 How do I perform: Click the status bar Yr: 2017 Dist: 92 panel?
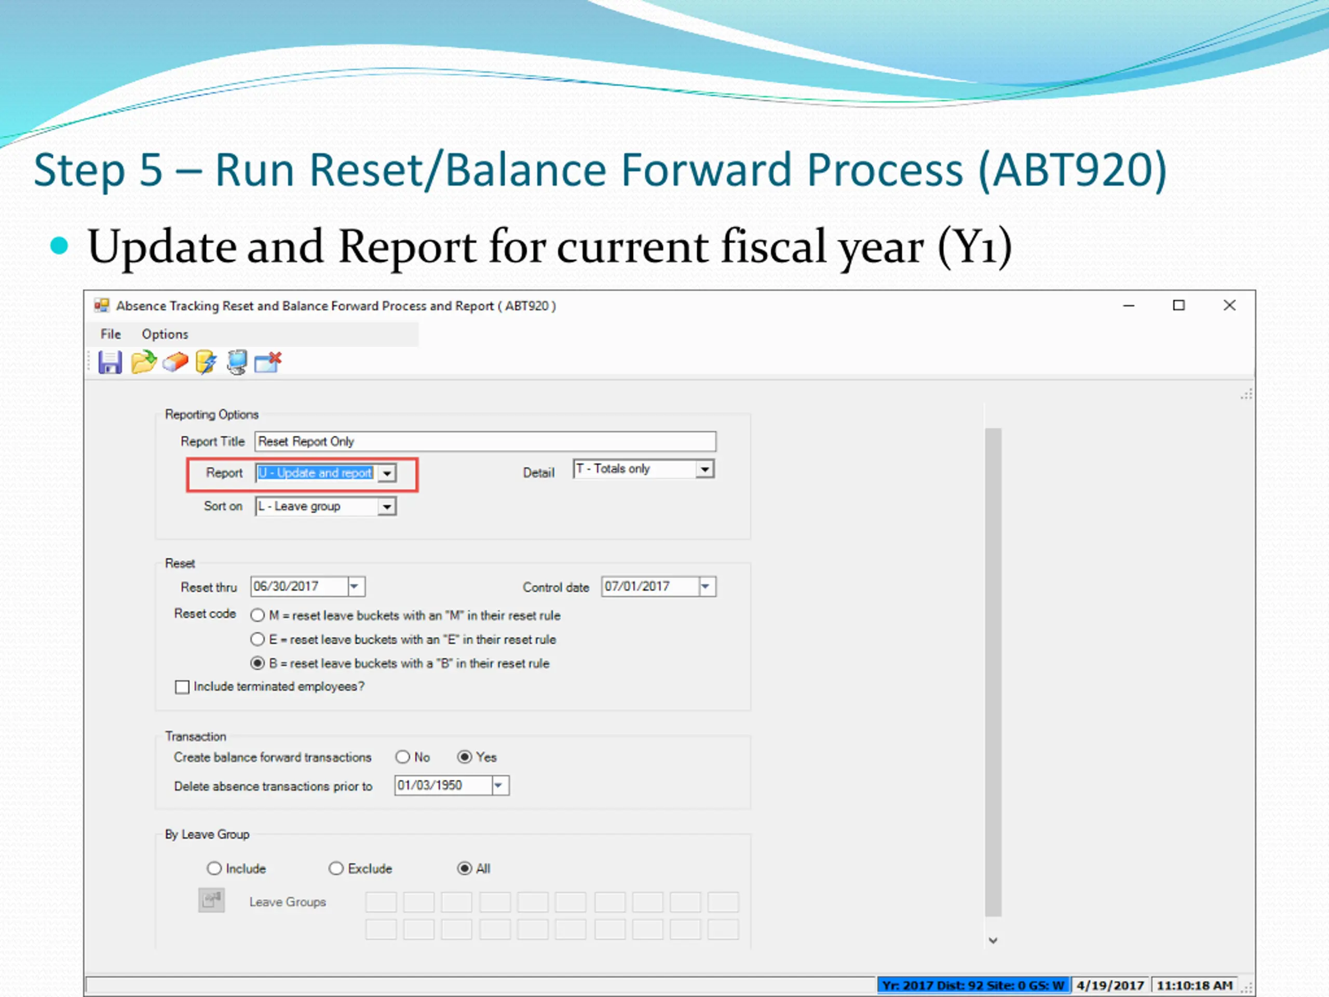pyautogui.click(x=973, y=986)
